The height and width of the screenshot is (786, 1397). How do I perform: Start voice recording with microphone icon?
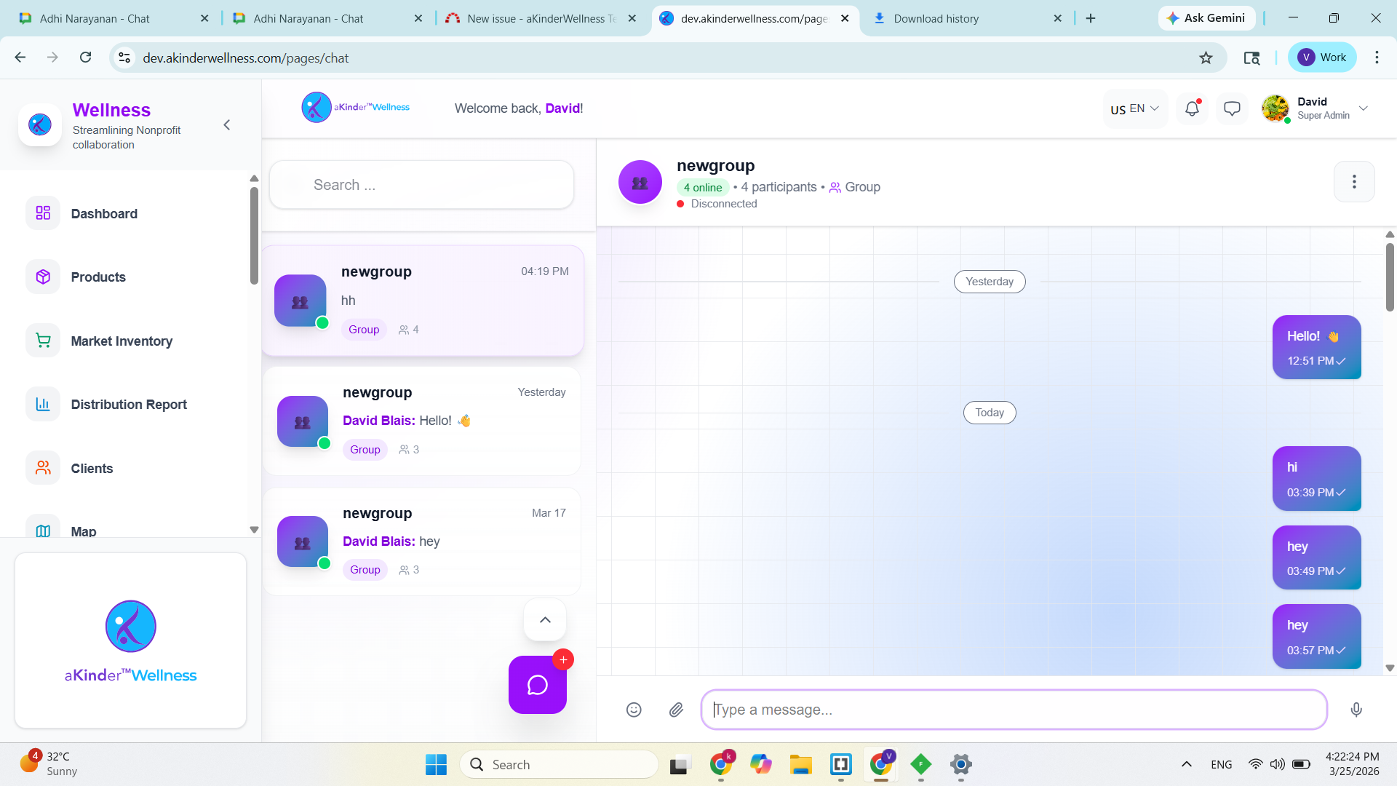[1356, 710]
